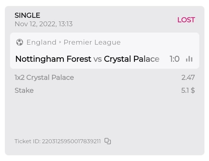Click the arrow between England and Premier League

pos(60,43)
